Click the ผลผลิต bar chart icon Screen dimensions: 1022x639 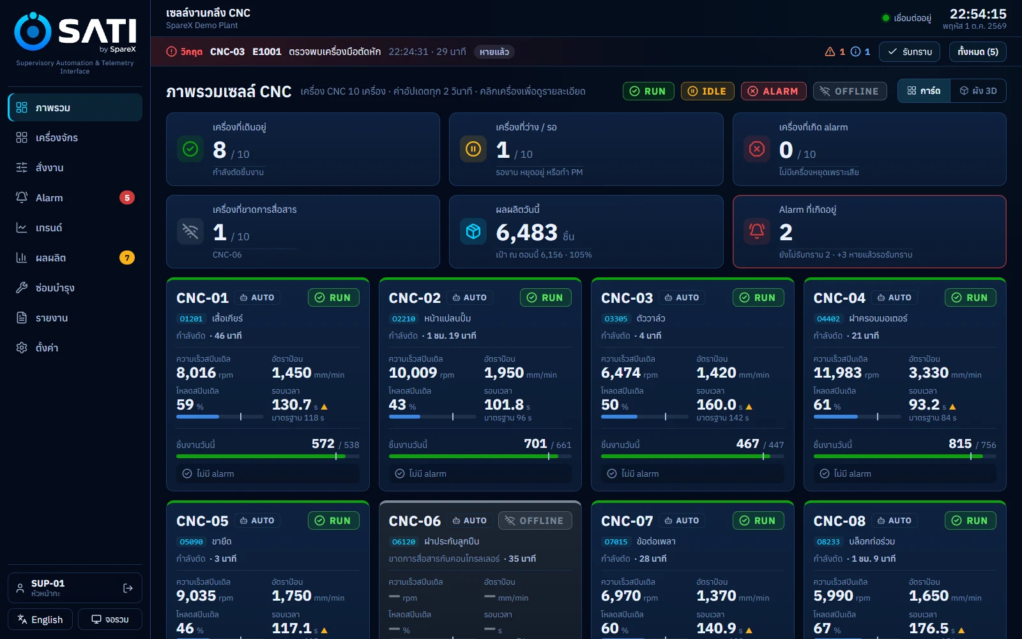click(22, 258)
